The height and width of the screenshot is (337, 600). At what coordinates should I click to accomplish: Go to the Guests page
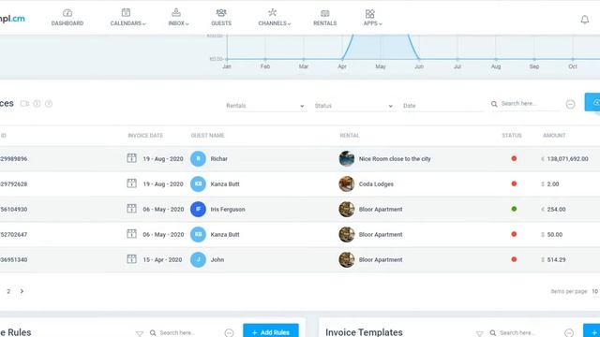(221, 18)
